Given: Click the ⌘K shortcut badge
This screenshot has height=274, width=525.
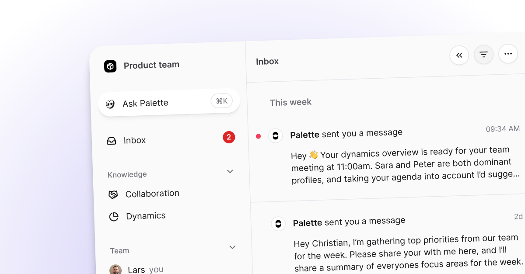Looking at the screenshot, I should click(x=222, y=101).
